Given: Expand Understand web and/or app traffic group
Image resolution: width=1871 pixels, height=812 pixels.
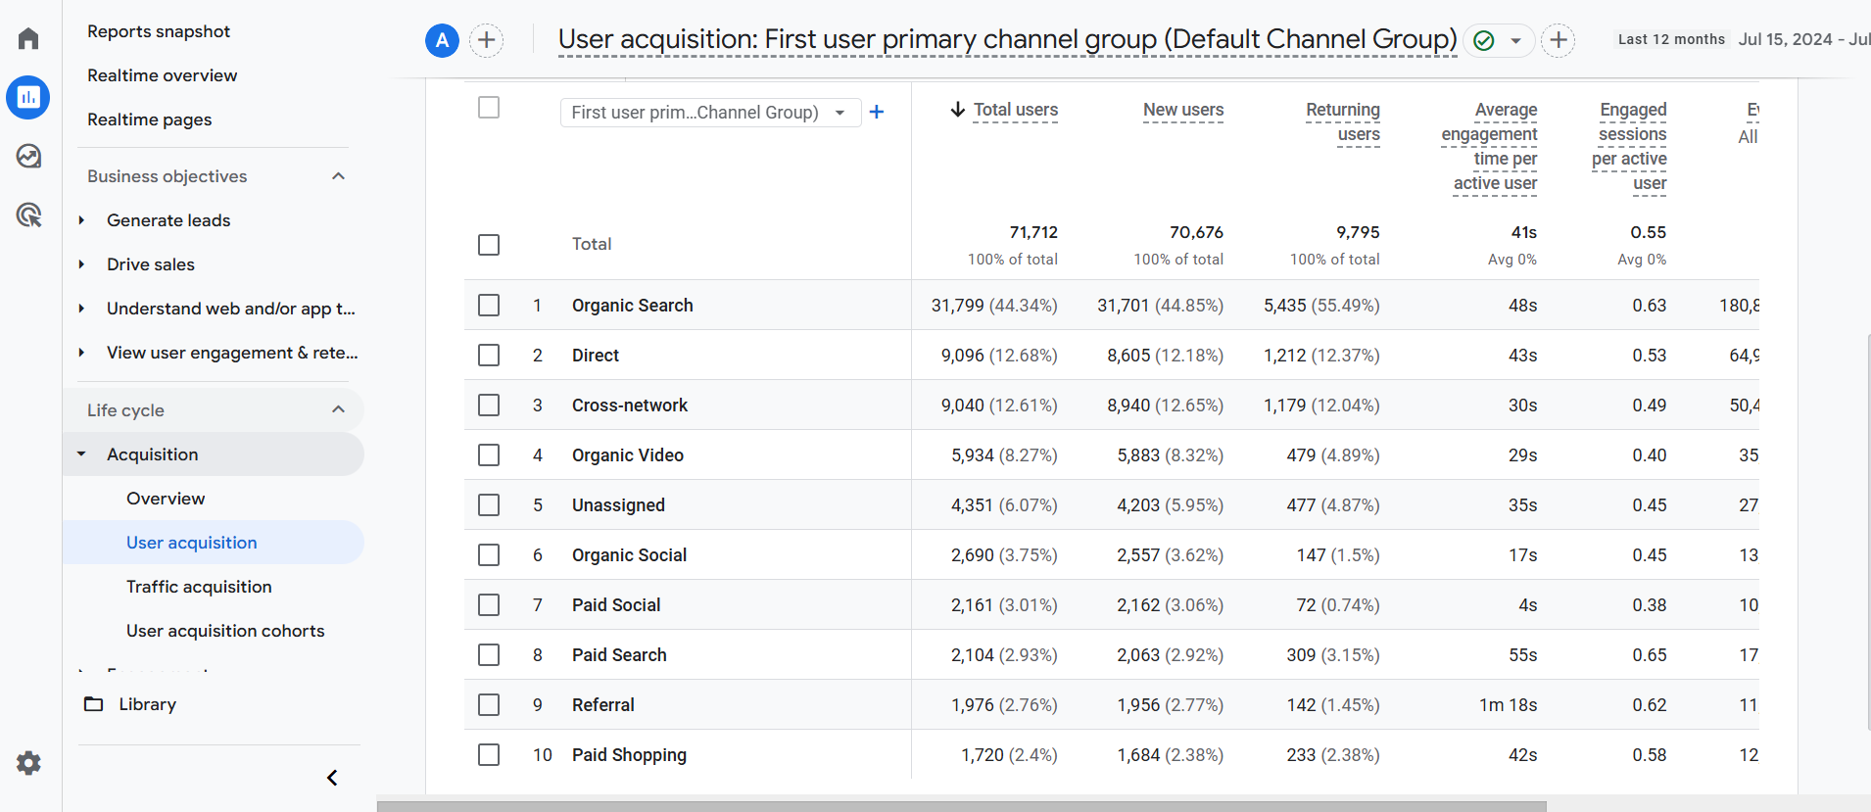Looking at the screenshot, I should click(81, 309).
